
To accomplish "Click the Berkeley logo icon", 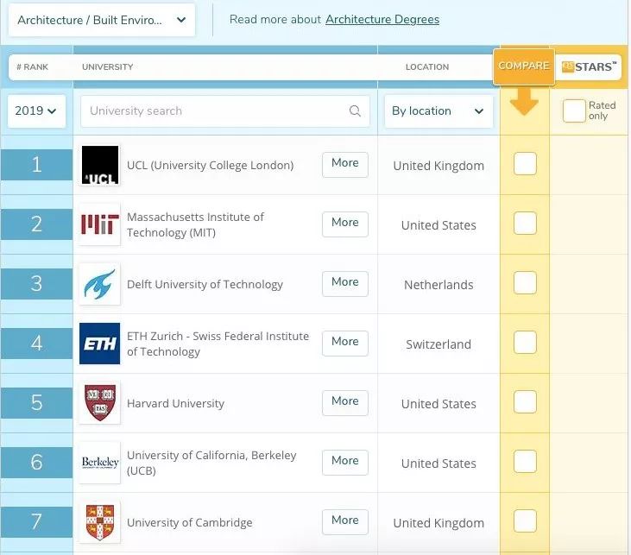I will coord(99,463).
